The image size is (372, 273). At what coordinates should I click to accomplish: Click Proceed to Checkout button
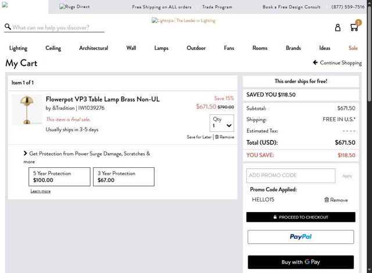tap(301, 217)
